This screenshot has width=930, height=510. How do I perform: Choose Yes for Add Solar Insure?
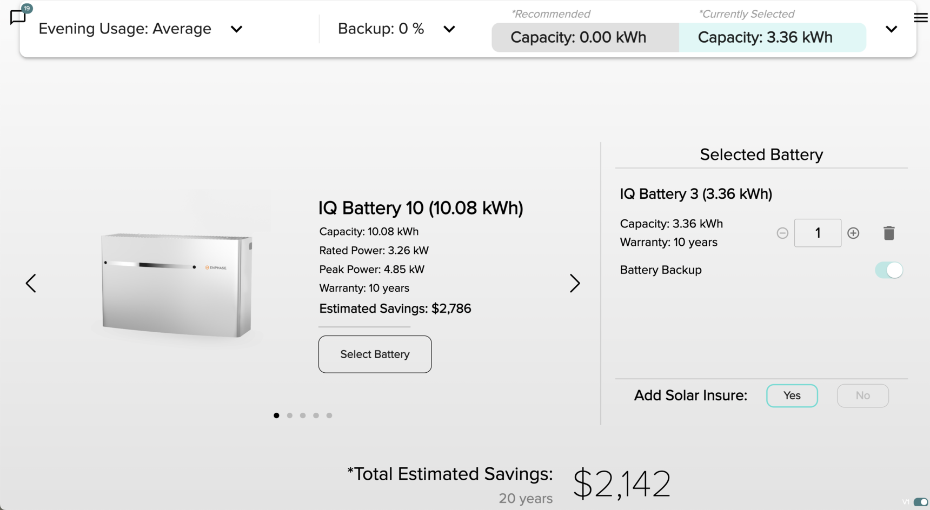(792, 395)
